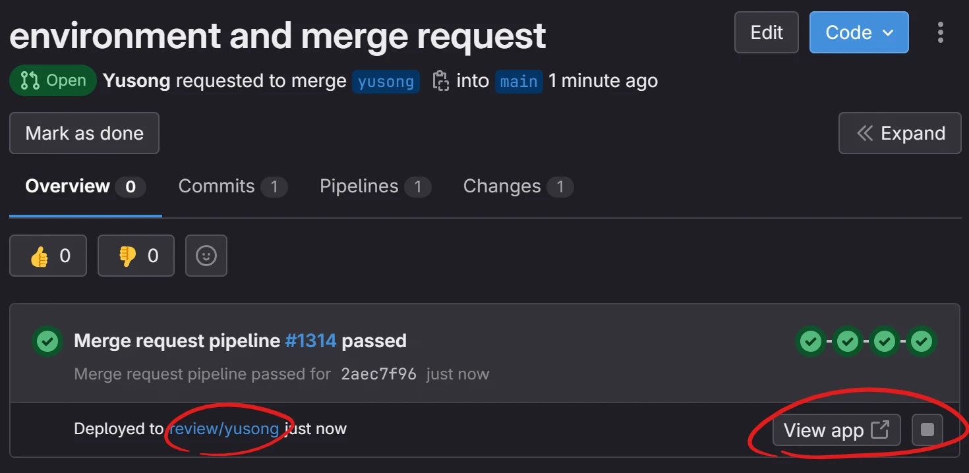Stop the review environment with square icon
969x473 pixels.
point(927,430)
